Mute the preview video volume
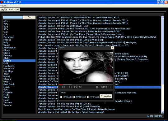Screen dimensions: 168x121 coord(70,87)
